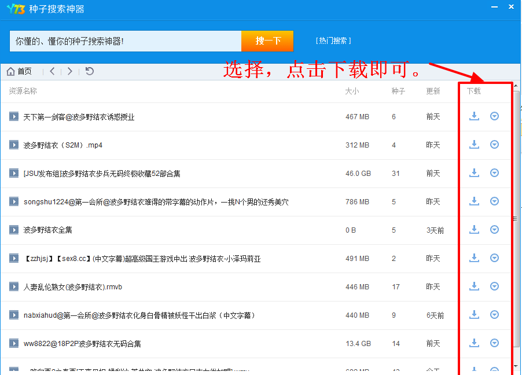Open more options for the 786 MB row
Viewport: 522px width, 375px height.
click(x=494, y=201)
